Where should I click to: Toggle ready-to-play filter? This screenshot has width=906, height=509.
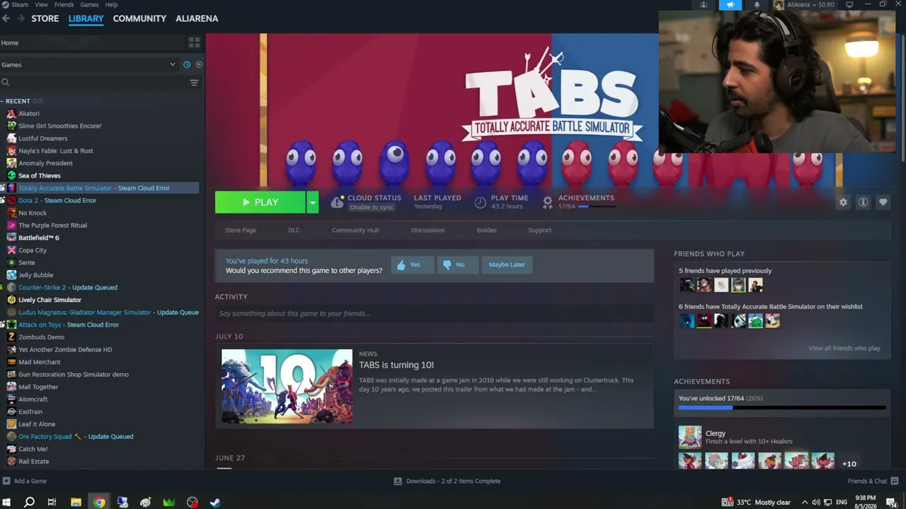[x=199, y=64]
